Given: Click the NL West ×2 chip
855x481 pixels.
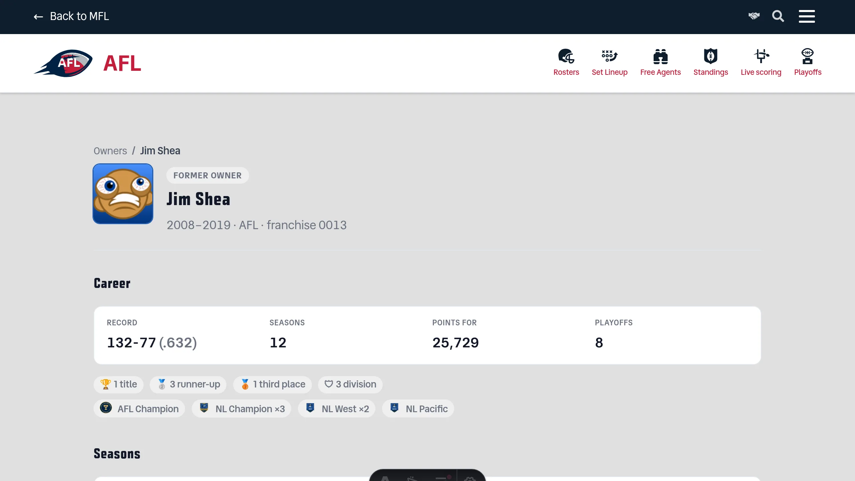Looking at the screenshot, I should click(x=337, y=409).
